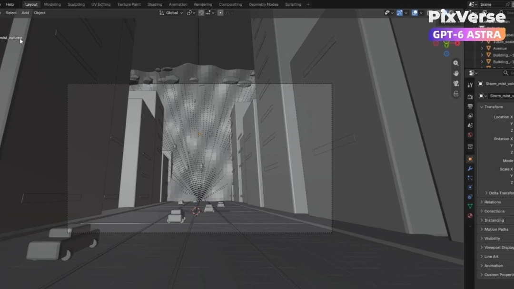
Task: Open the Render properties tab
Action: [470, 97]
